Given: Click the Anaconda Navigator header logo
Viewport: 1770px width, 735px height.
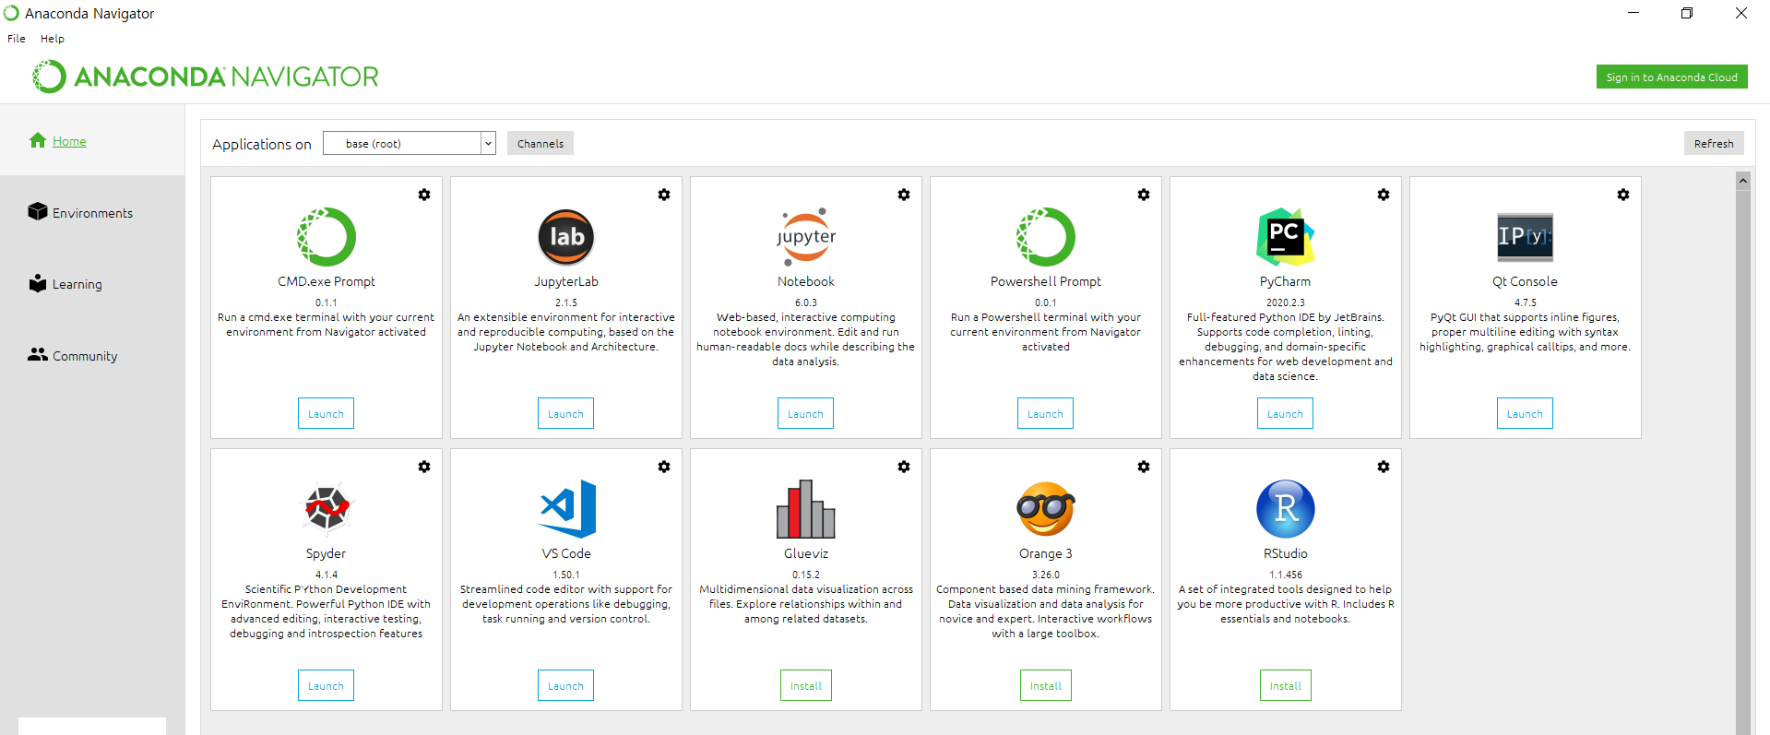Looking at the screenshot, I should coord(205,77).
